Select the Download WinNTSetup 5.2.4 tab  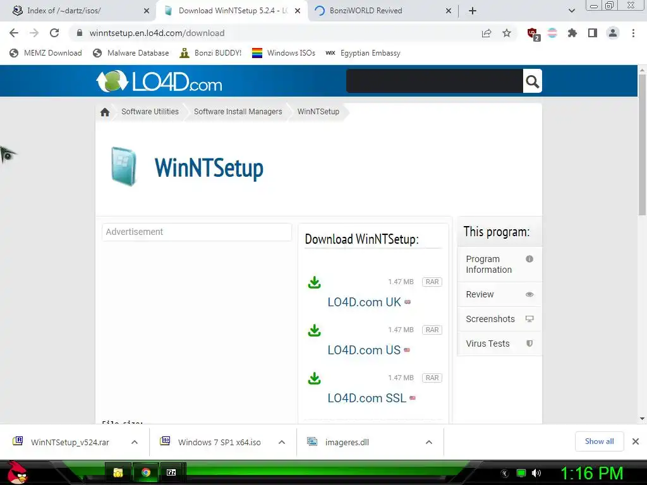233,11
